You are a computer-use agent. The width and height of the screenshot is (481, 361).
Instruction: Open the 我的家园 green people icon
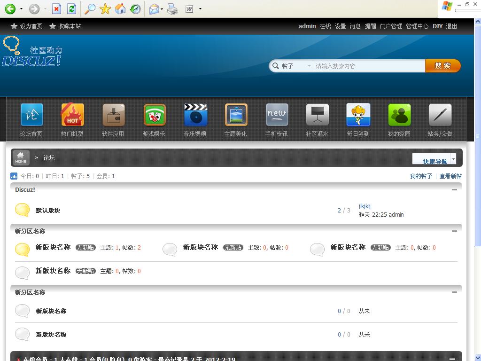click(399, 115)
